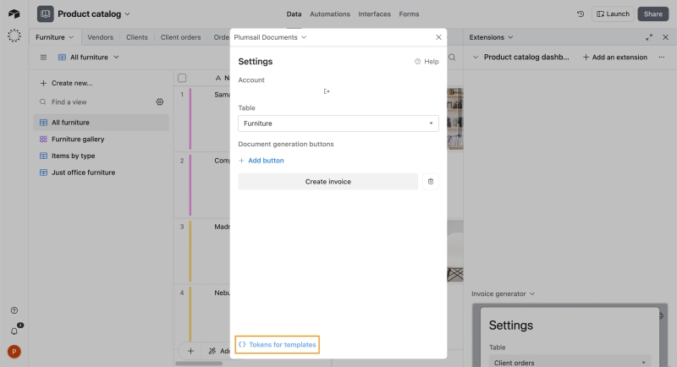Open view list settings gear icon
Image resolution: width=677 pixels, height=367 pixels.
point(160,101)
